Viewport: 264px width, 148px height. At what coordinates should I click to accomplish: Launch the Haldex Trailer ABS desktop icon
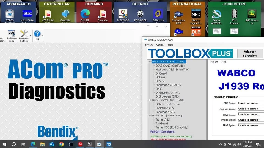tap(27, 15)
